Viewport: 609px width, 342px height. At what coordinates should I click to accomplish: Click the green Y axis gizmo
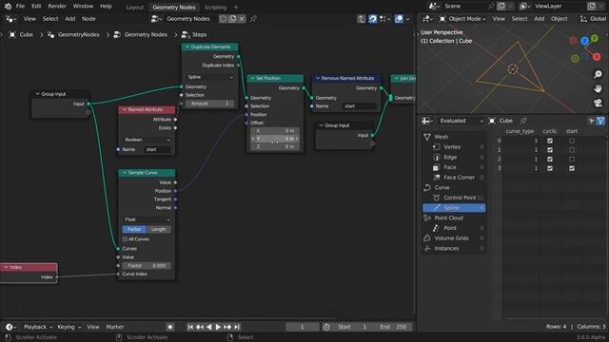pos(595,38)
